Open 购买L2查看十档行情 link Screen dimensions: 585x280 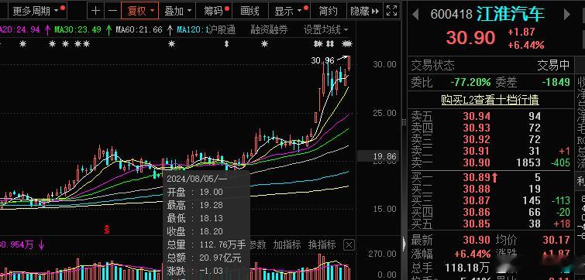[490, 100]
